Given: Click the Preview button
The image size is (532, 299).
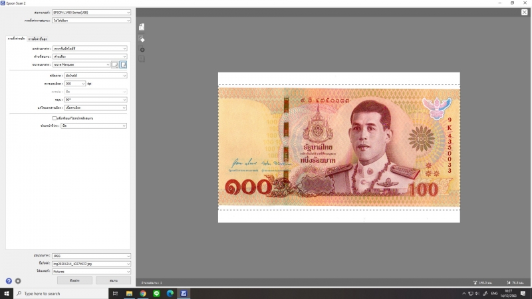Looking at the screenshot, I should 74,280.
